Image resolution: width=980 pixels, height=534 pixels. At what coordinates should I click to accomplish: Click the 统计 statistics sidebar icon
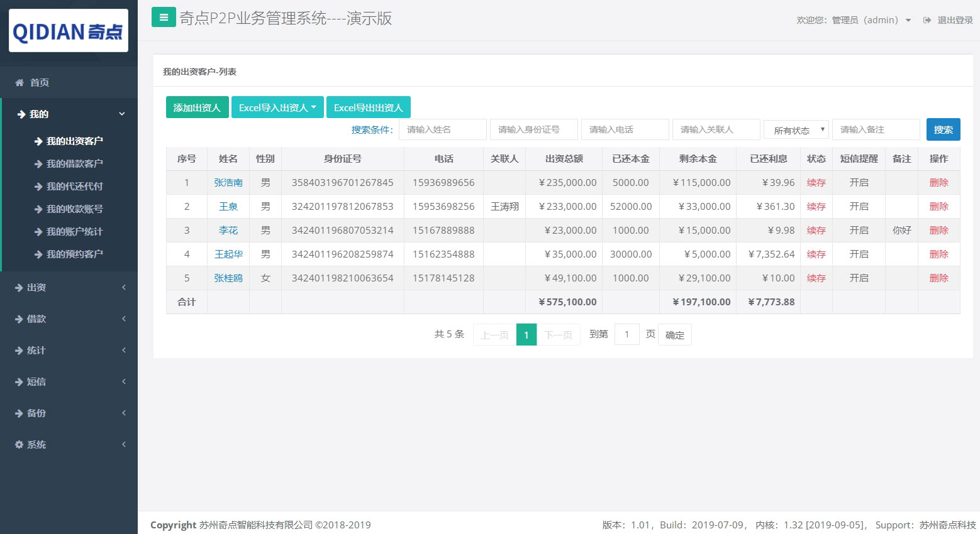pyautogui.click(x=19, y=350)
